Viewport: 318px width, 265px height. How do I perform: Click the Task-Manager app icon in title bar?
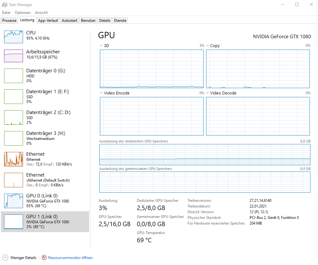(x=4, y=5)
